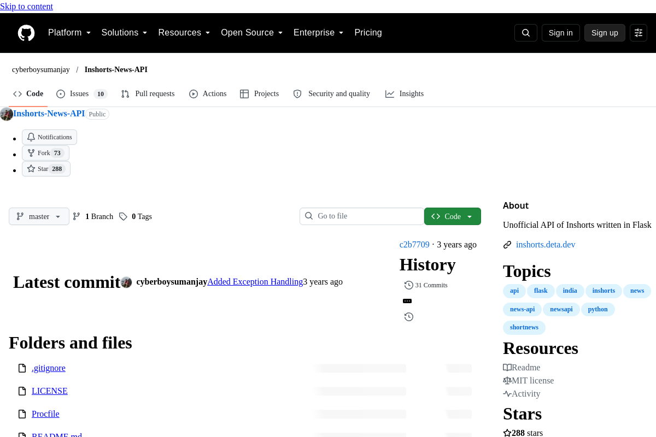Screen dimensions: 656x437
Task: Open the Procfile file
Action: pos(45,414)
